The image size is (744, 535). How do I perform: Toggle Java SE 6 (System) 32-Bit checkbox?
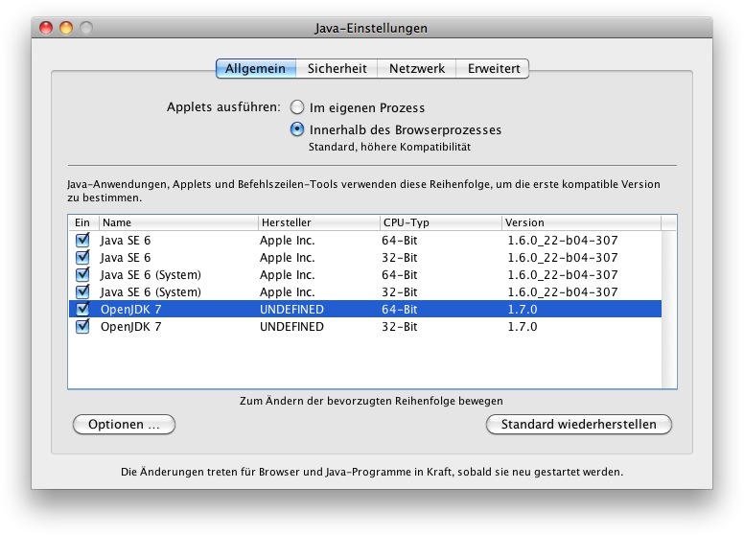82,291
